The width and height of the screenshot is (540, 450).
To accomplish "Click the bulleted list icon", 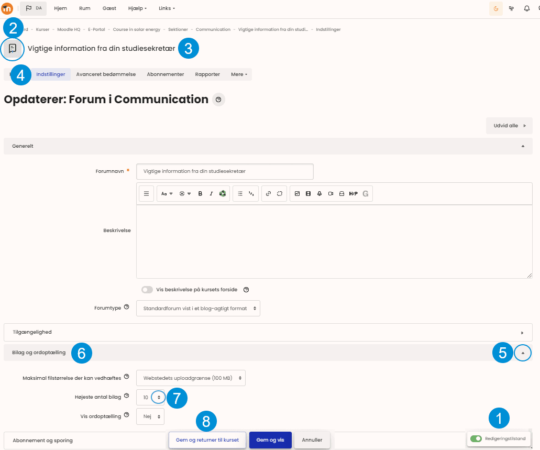I will 240,194.
